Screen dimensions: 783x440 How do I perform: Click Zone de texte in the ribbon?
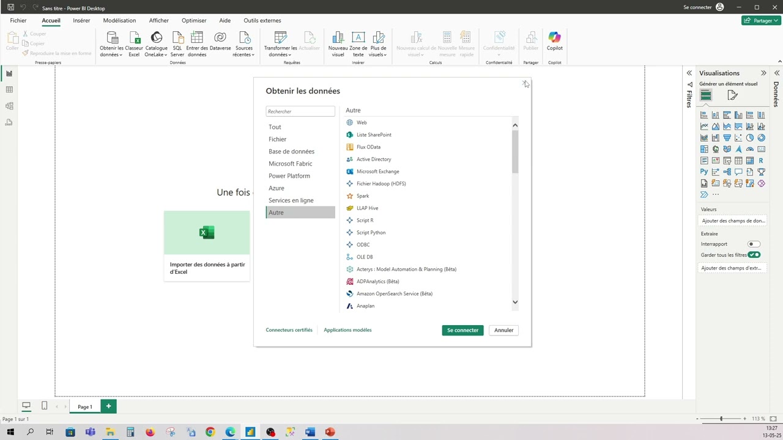click(358, 45)
